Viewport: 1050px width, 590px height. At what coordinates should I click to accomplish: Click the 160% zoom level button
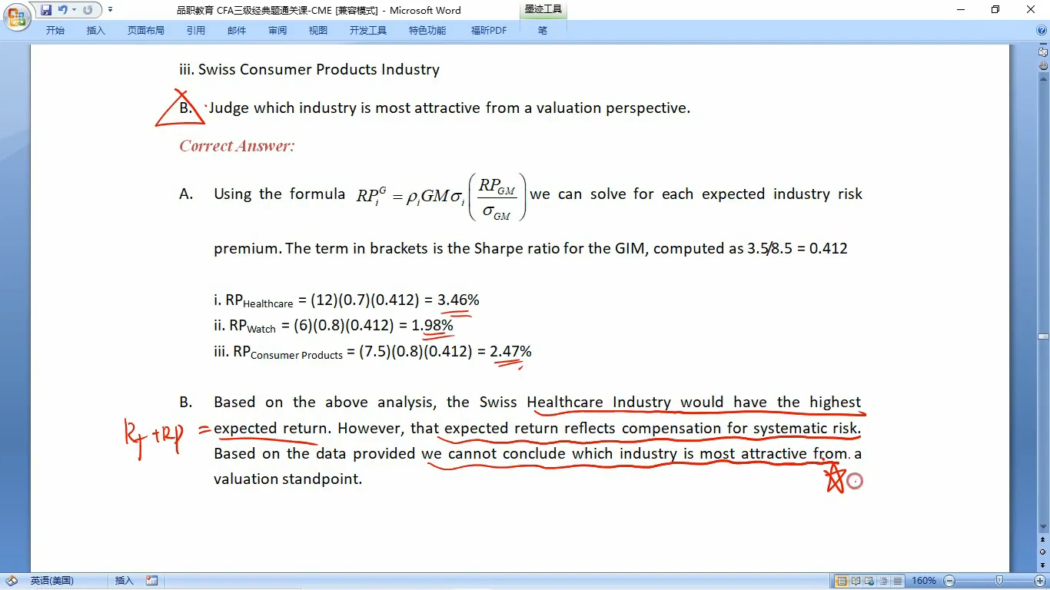[x=923, y=581]
